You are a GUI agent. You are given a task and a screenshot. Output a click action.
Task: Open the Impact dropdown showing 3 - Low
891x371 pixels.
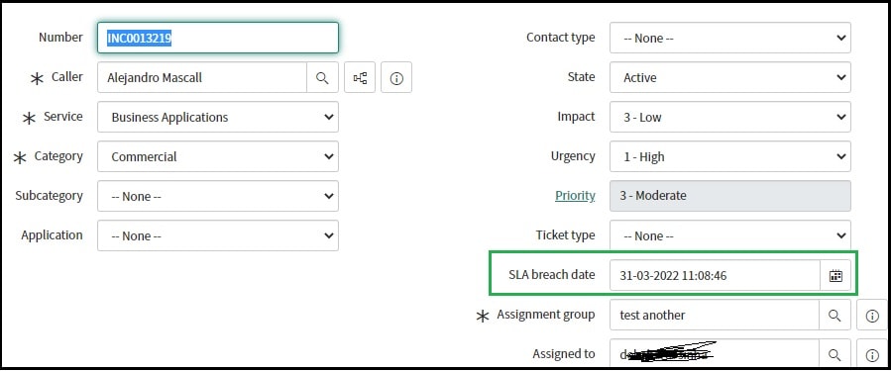point(730,117)
